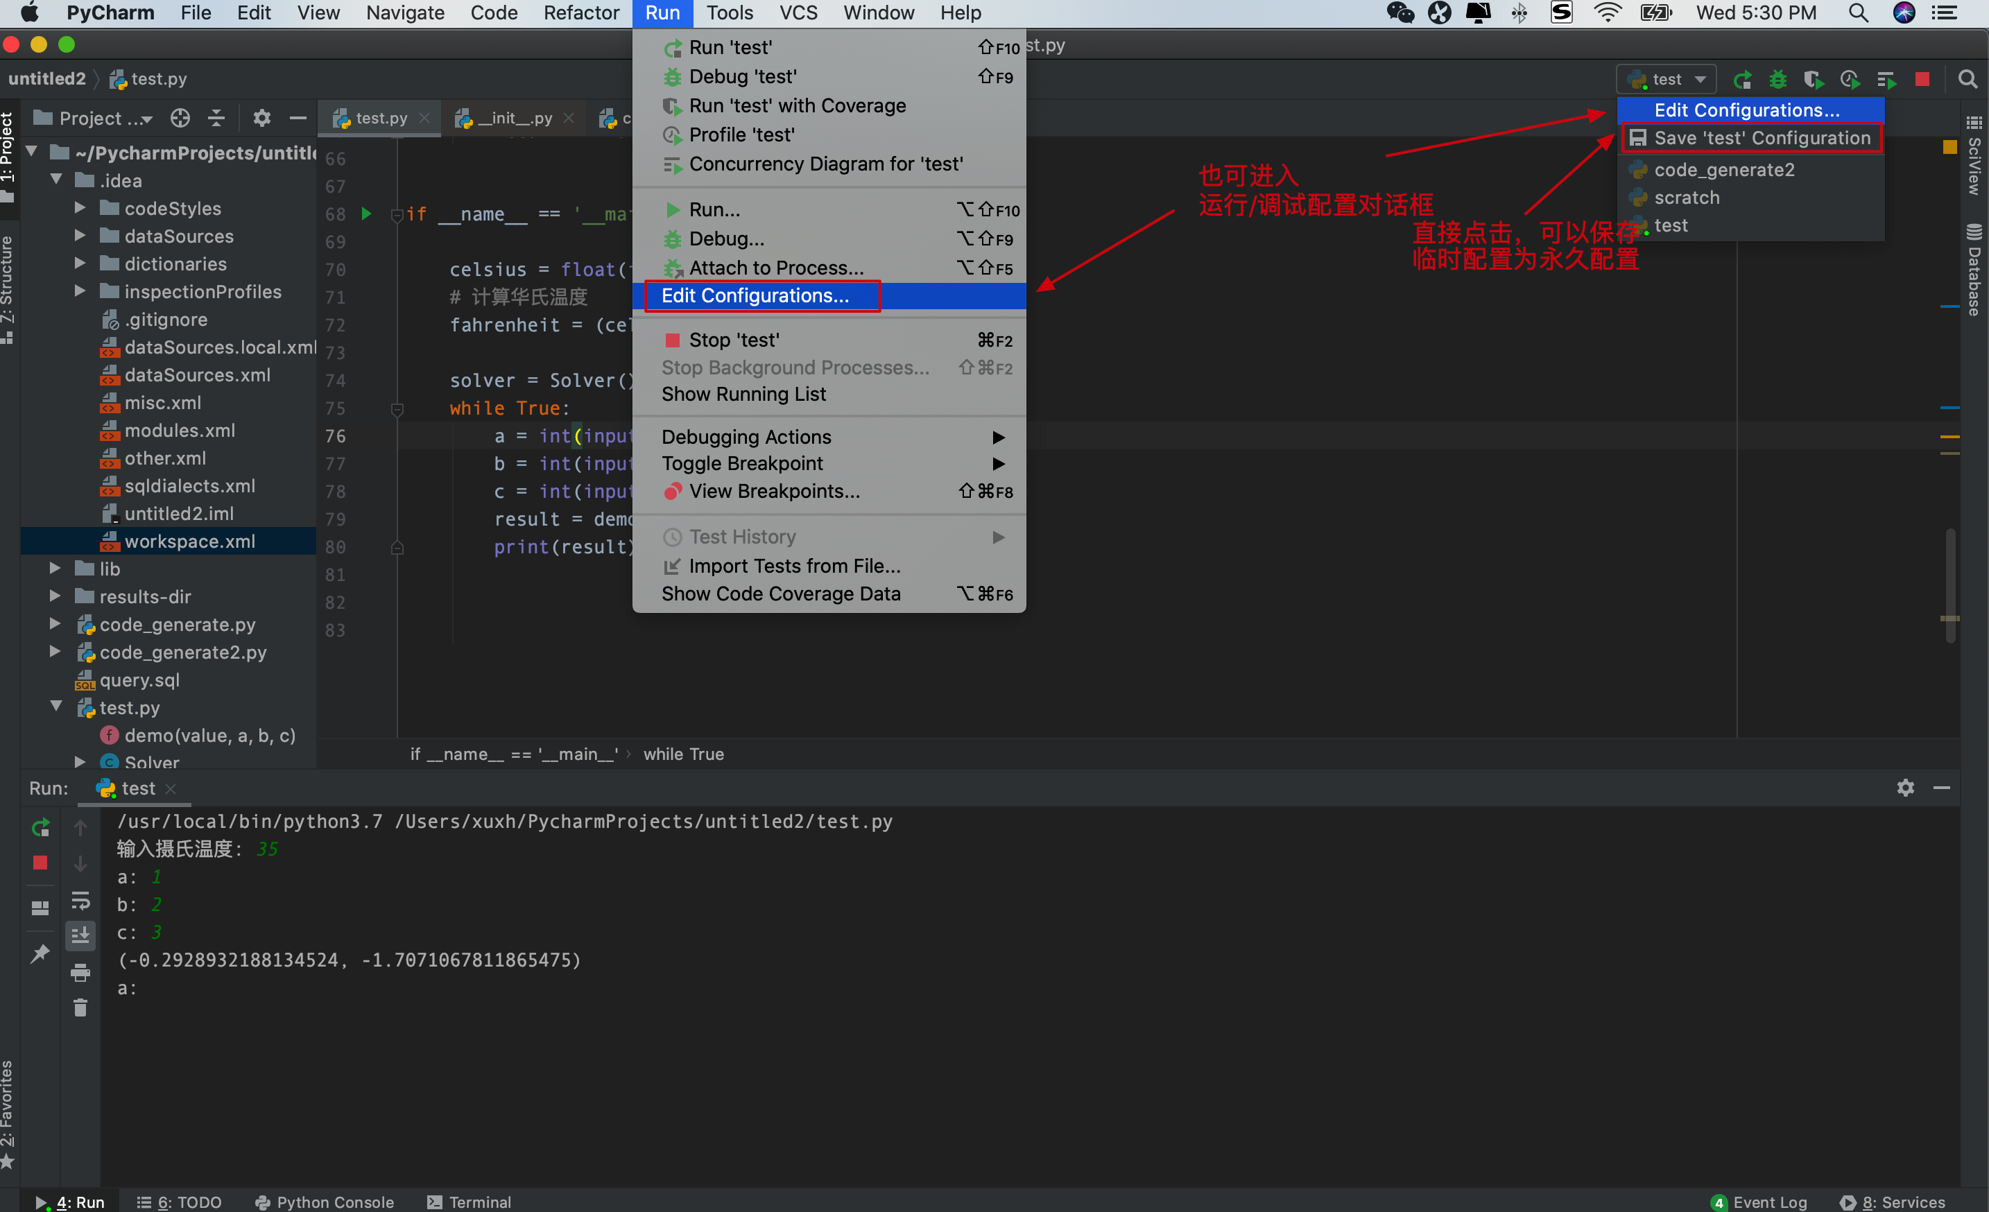Screen dimensions: 1989x1212
Task: Click the Profile toolbar icon
Action: tap(1850, 79)
